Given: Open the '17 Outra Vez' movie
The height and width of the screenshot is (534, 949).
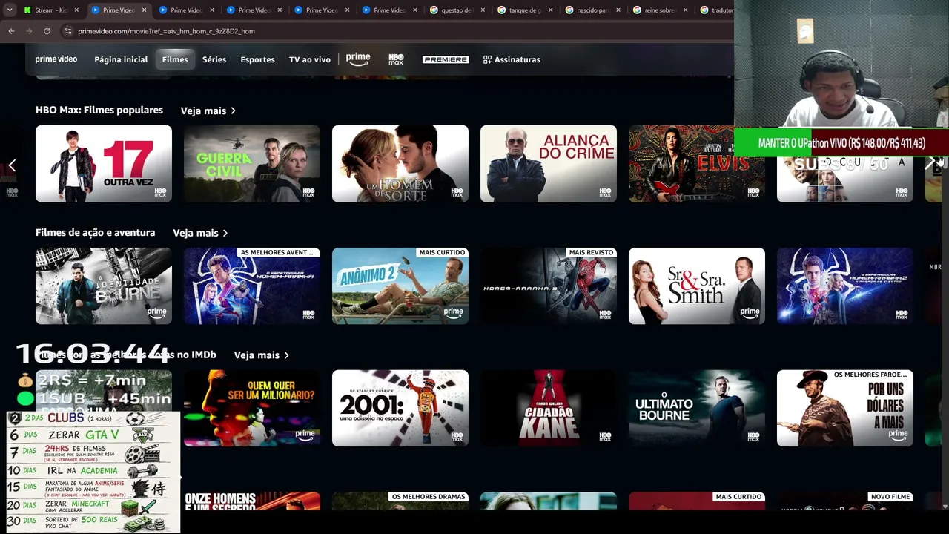Looking at the screenshot, I should point(104,164).
